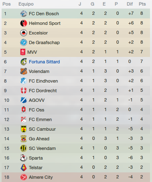The height and width of the screenshot is (182, 152).
Task: Sort table by Dif column header
Action: pyautogui.click(x=130, y=4)
